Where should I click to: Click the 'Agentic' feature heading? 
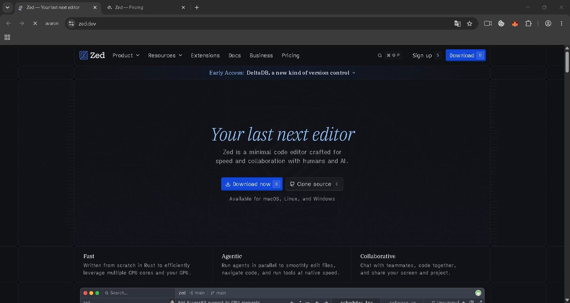(232, 256)
